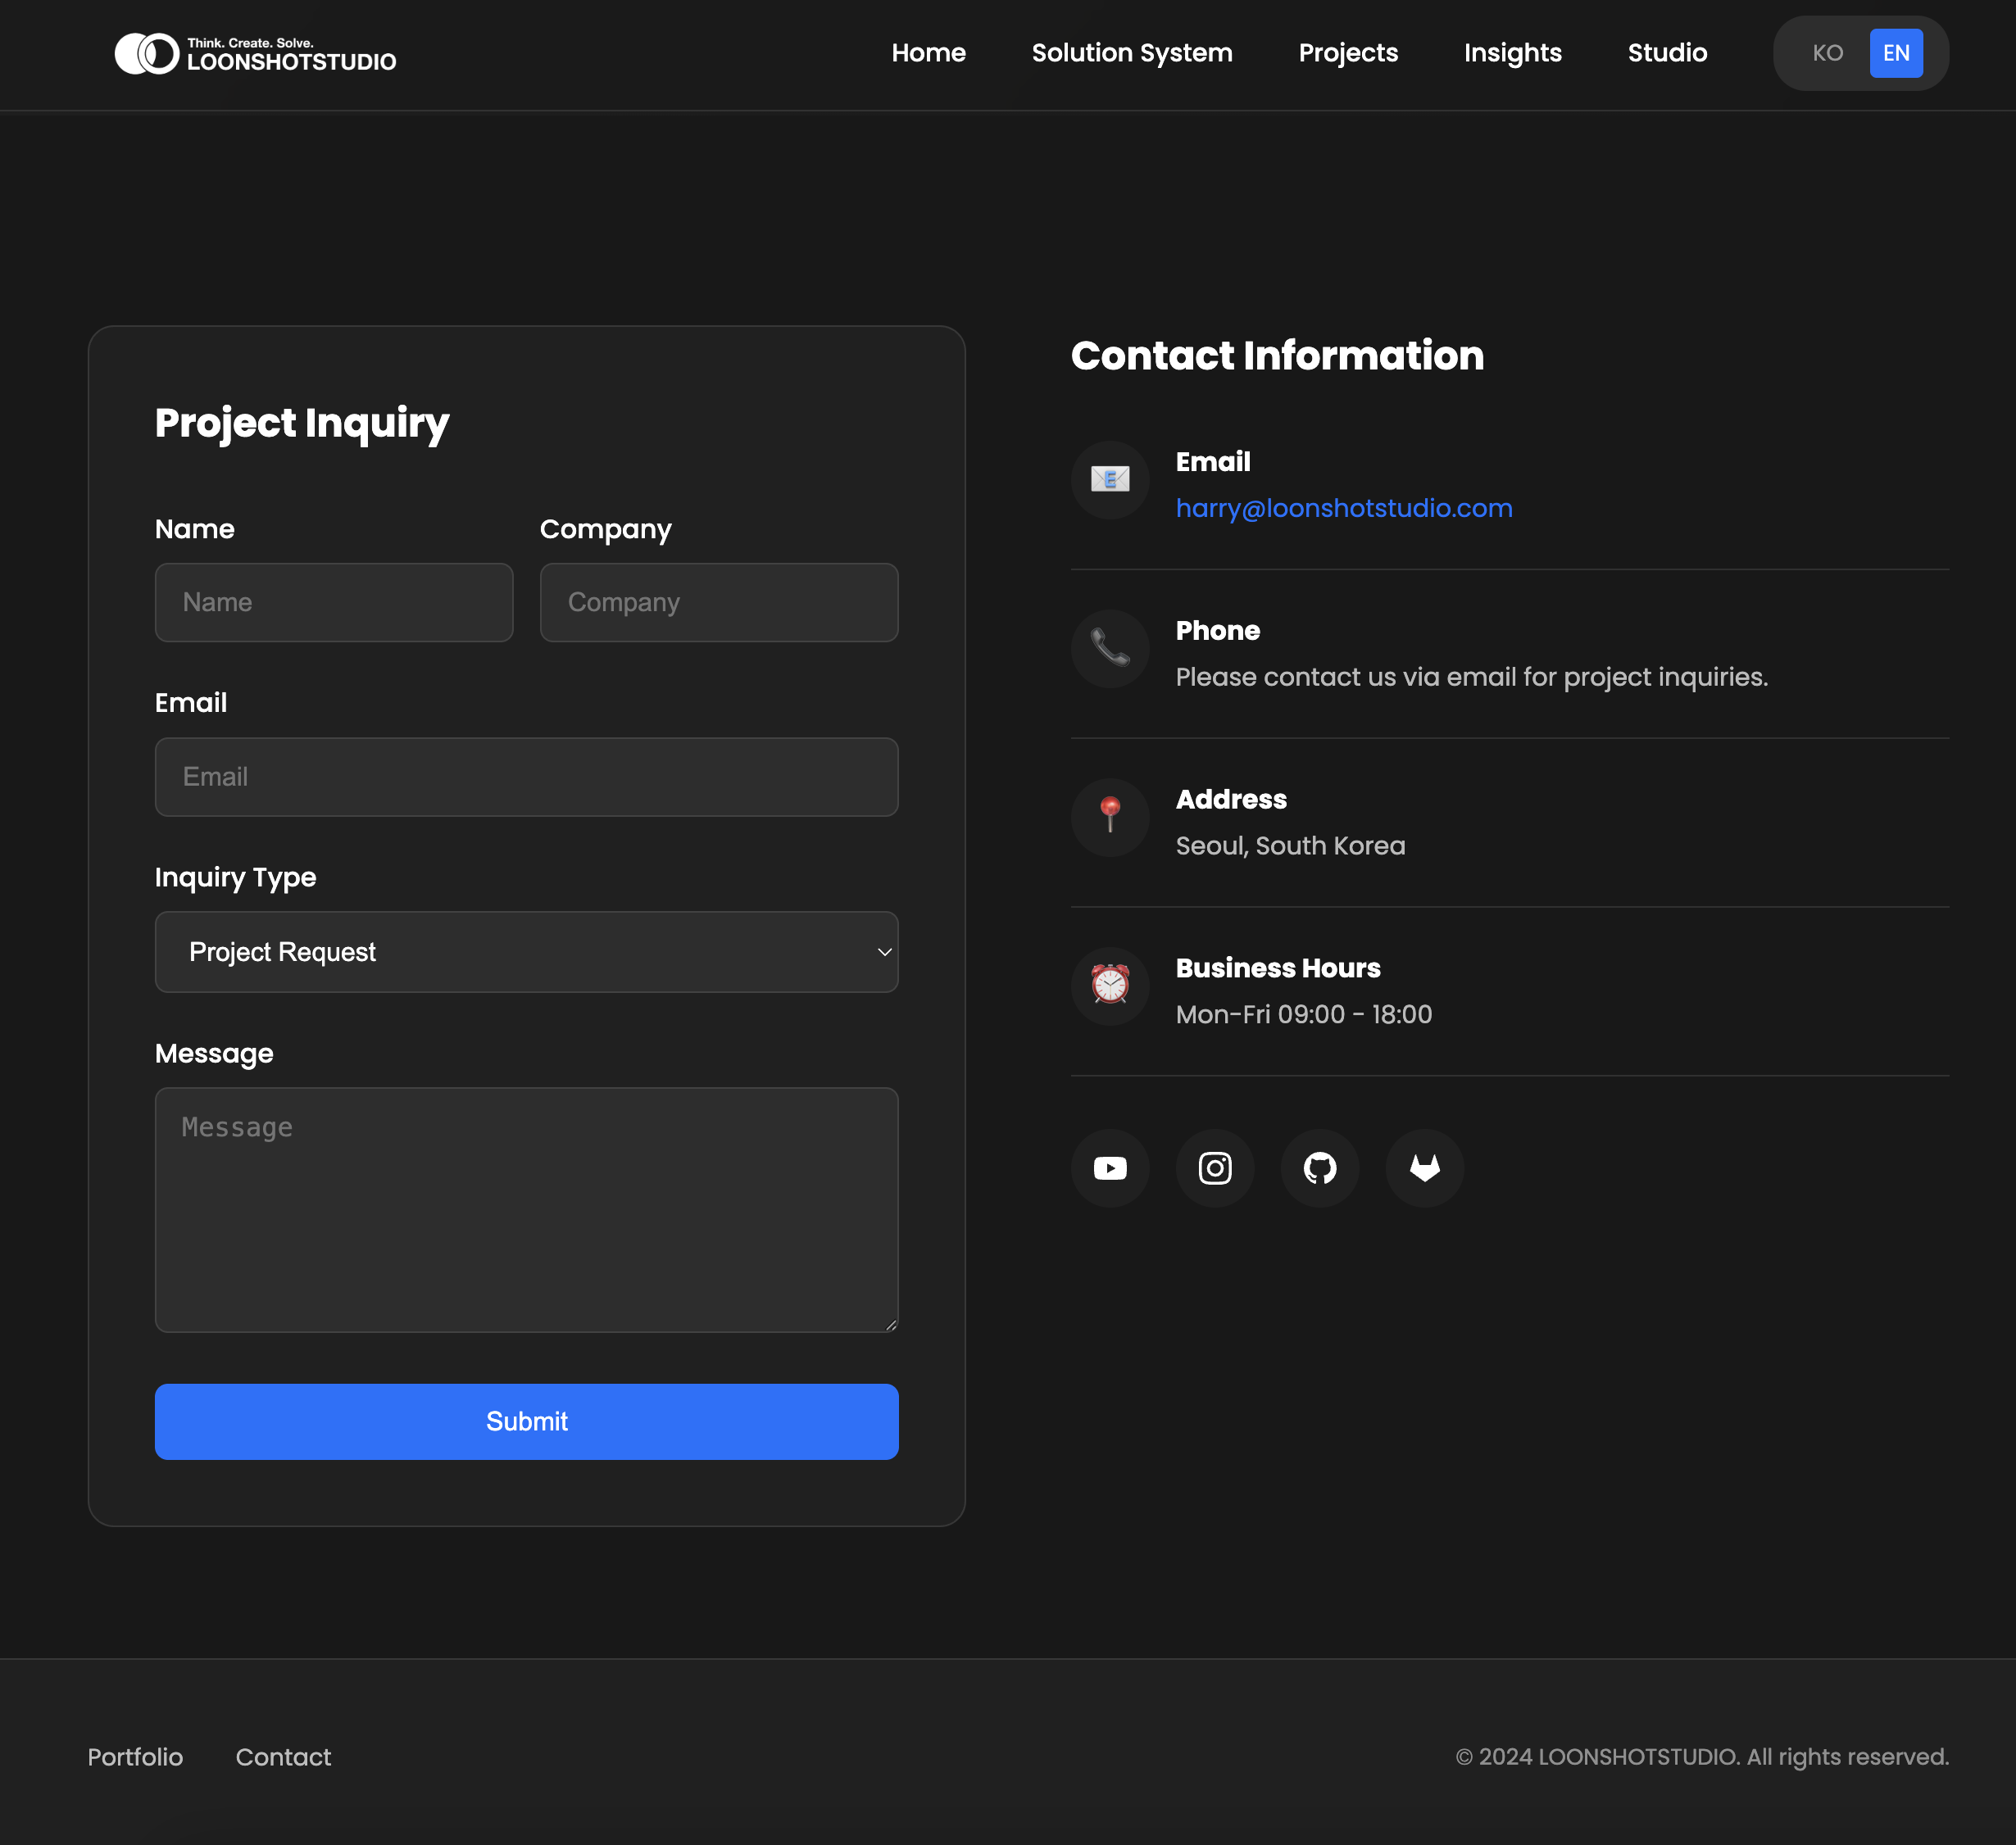Open the Instagram social link icon

(1215, 1168)
